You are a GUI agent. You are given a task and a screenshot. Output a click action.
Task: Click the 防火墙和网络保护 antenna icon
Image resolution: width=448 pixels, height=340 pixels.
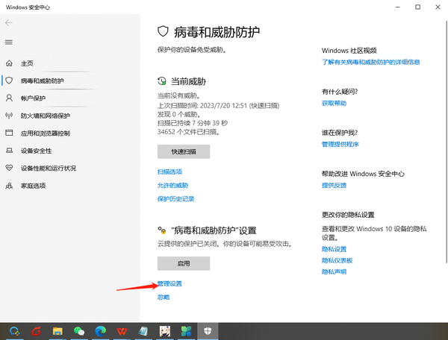click(x=9, y=116)
